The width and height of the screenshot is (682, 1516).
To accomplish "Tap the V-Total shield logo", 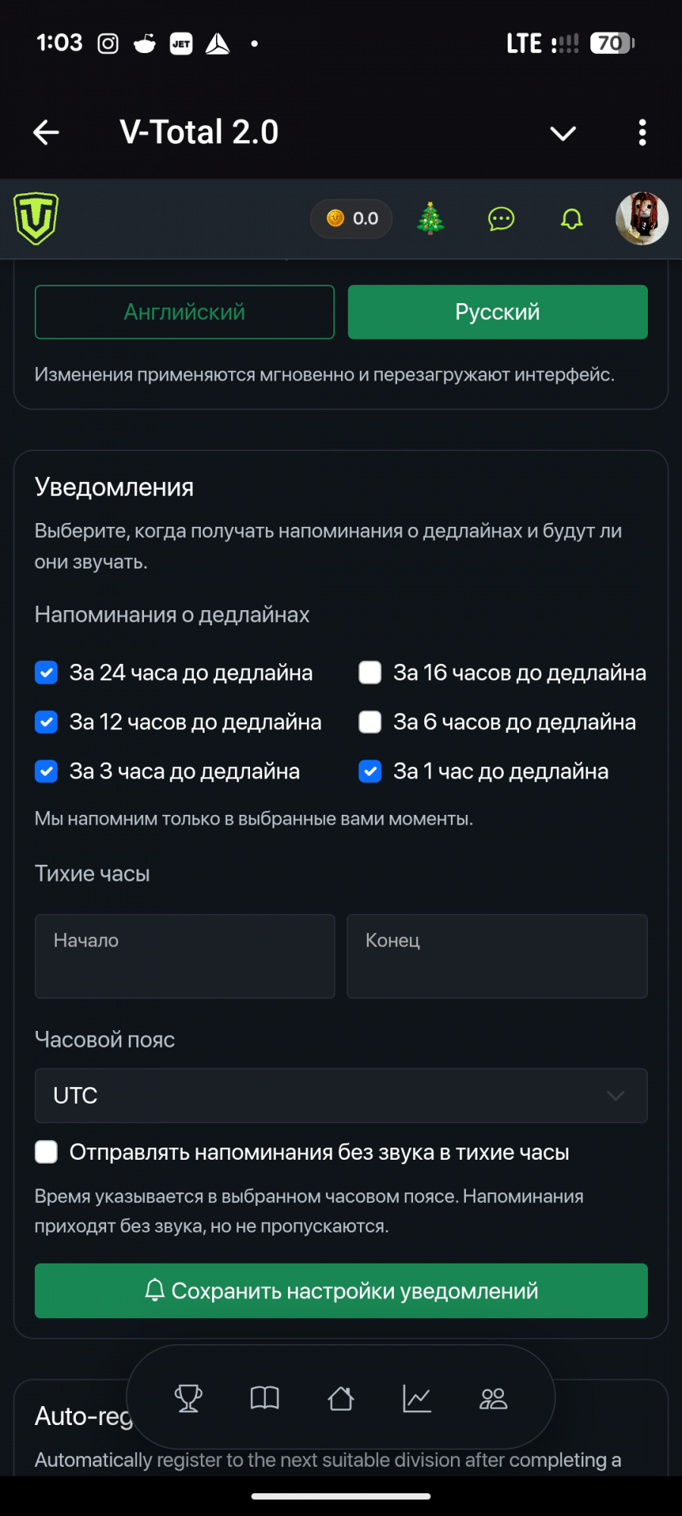I will click(36, 218).
